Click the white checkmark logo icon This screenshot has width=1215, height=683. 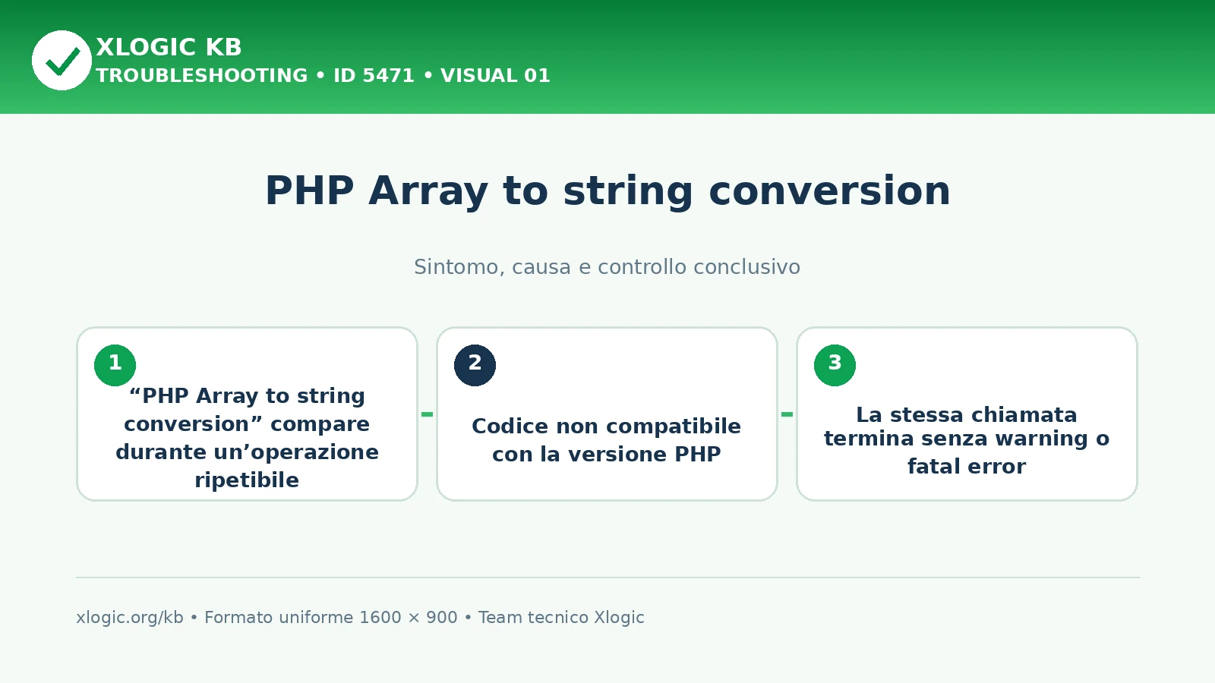click(62, 61)
